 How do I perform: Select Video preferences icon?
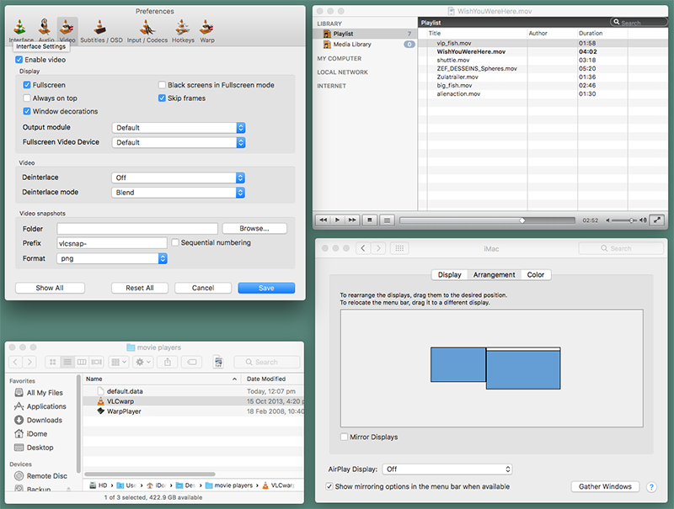click(67, 28)
